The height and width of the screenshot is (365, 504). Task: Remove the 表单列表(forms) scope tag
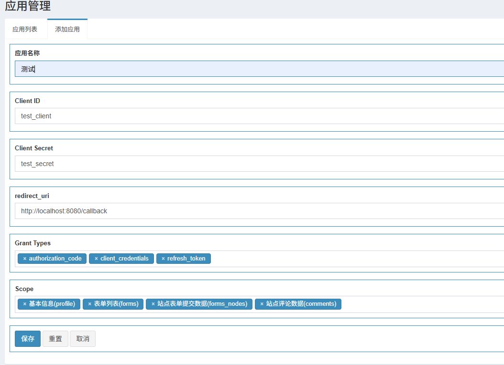(x=89, y=304)
